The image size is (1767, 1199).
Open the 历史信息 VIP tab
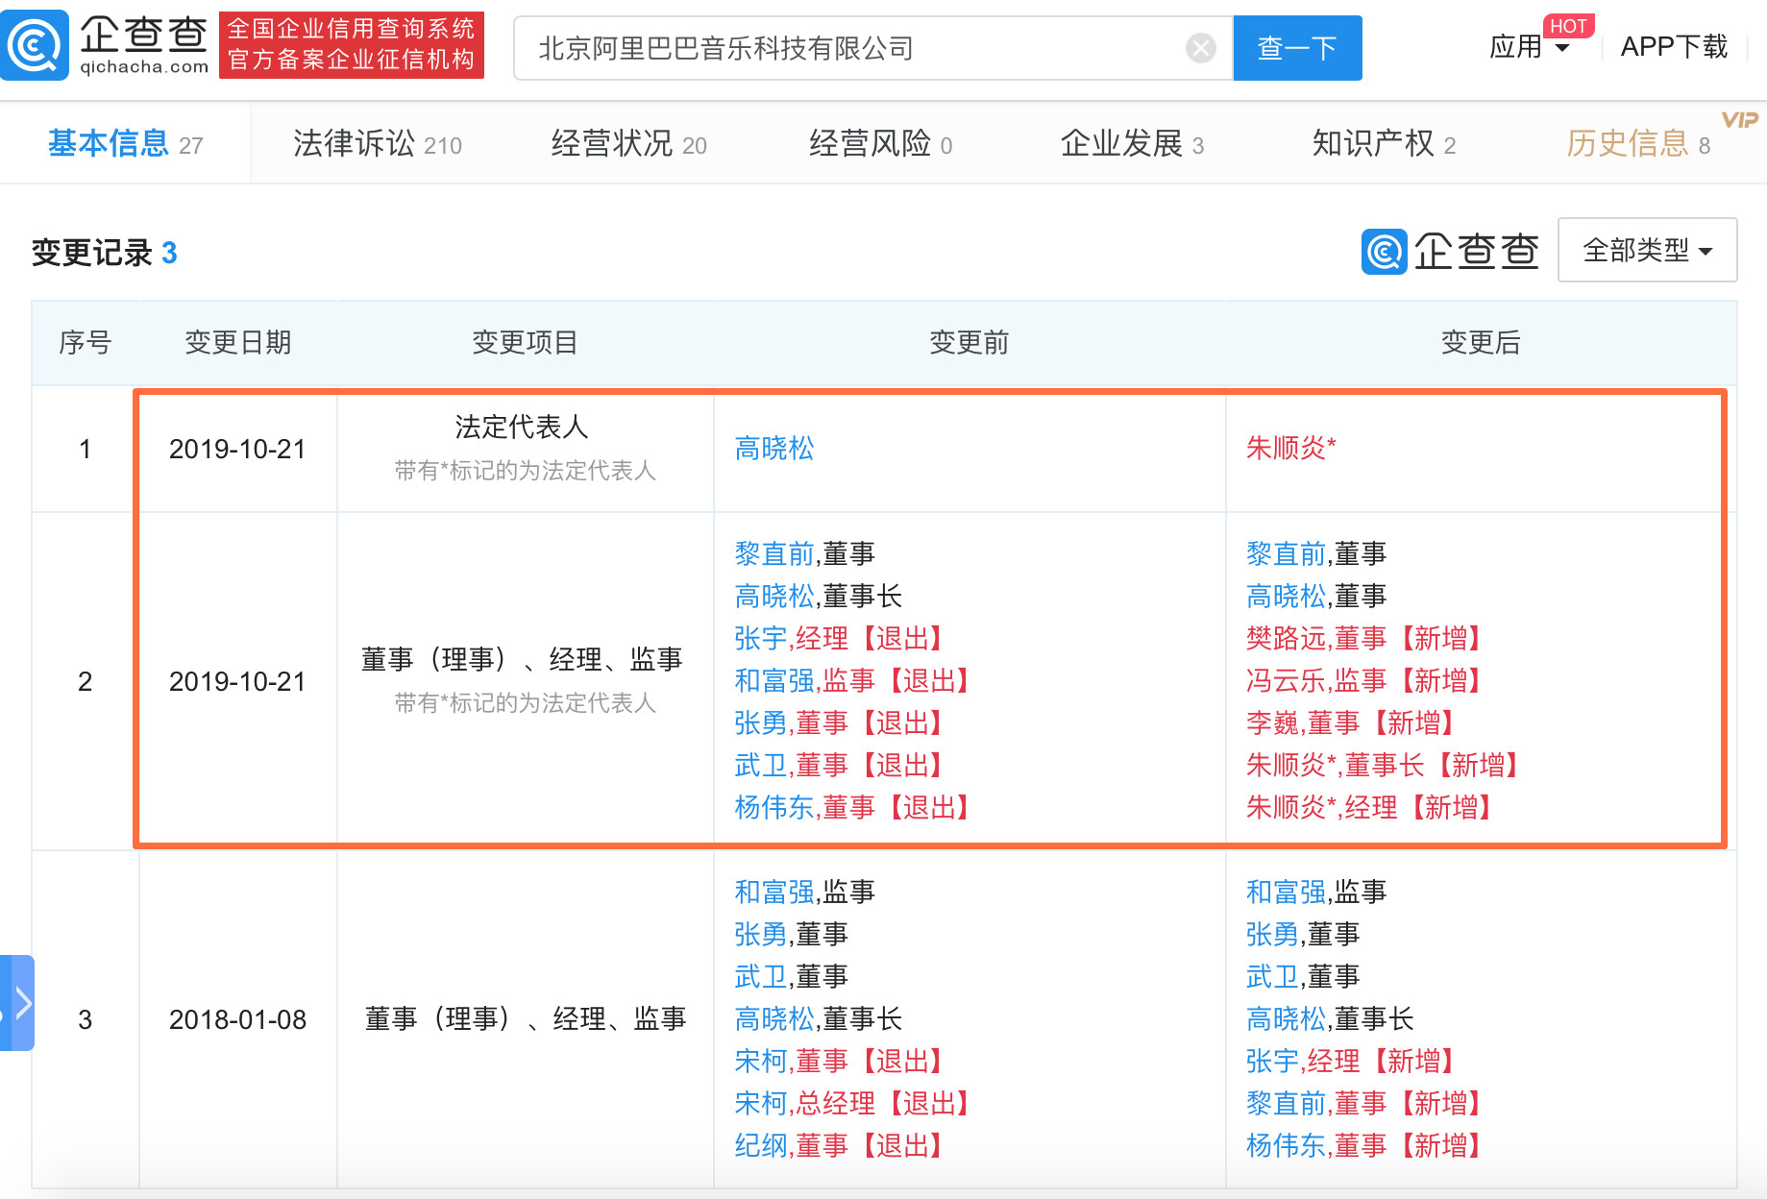point(1638,144)
